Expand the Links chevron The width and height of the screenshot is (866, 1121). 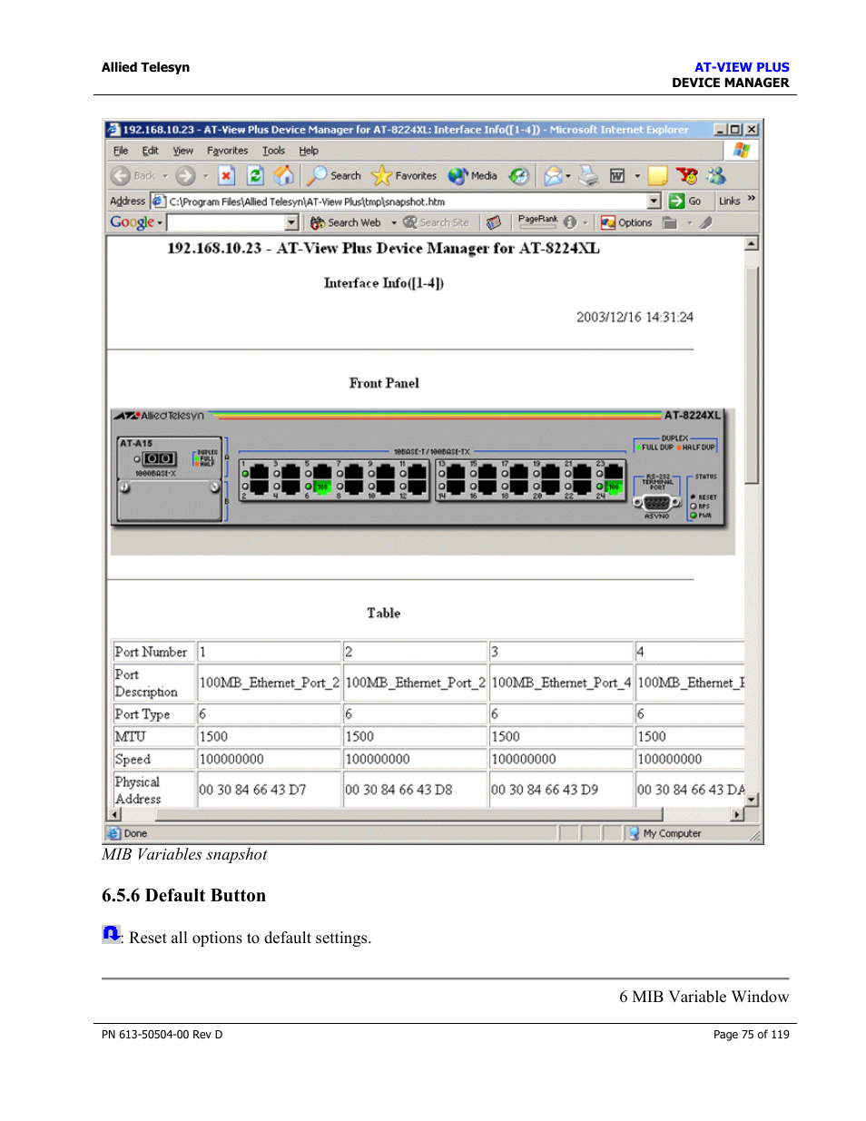point(751,199)
